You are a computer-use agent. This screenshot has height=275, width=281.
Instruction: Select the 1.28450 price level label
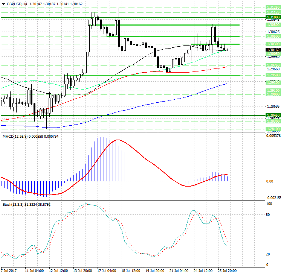tap(272, 115)
